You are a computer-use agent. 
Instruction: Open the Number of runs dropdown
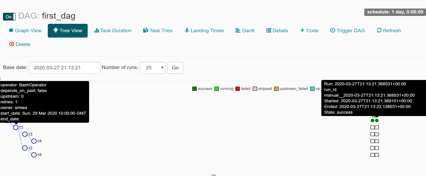coord(153,68)
